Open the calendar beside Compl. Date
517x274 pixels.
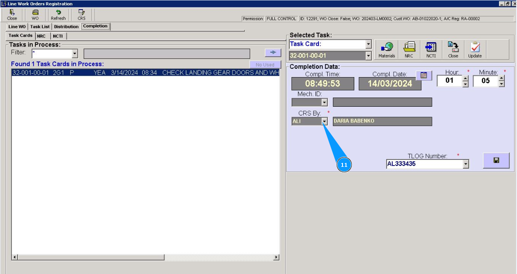click(x=424, y=75)
